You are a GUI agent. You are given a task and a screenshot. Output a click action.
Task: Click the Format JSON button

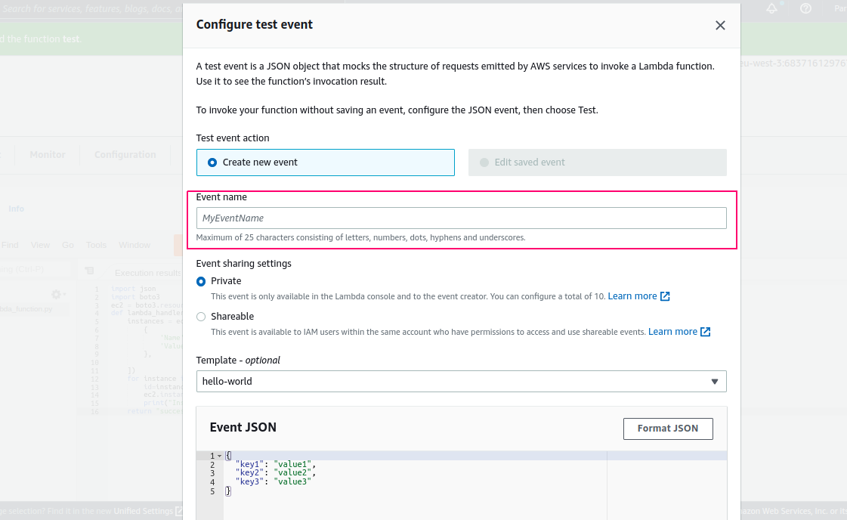(x=668, y=428)
